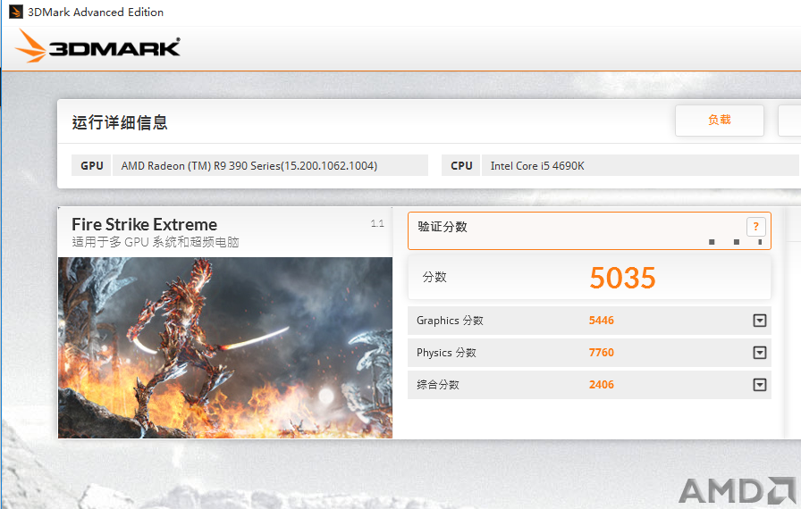The height and width of the screenshot is (509, 801).
Task: Click the GPU label tag
Action: [x=91, y=166]
